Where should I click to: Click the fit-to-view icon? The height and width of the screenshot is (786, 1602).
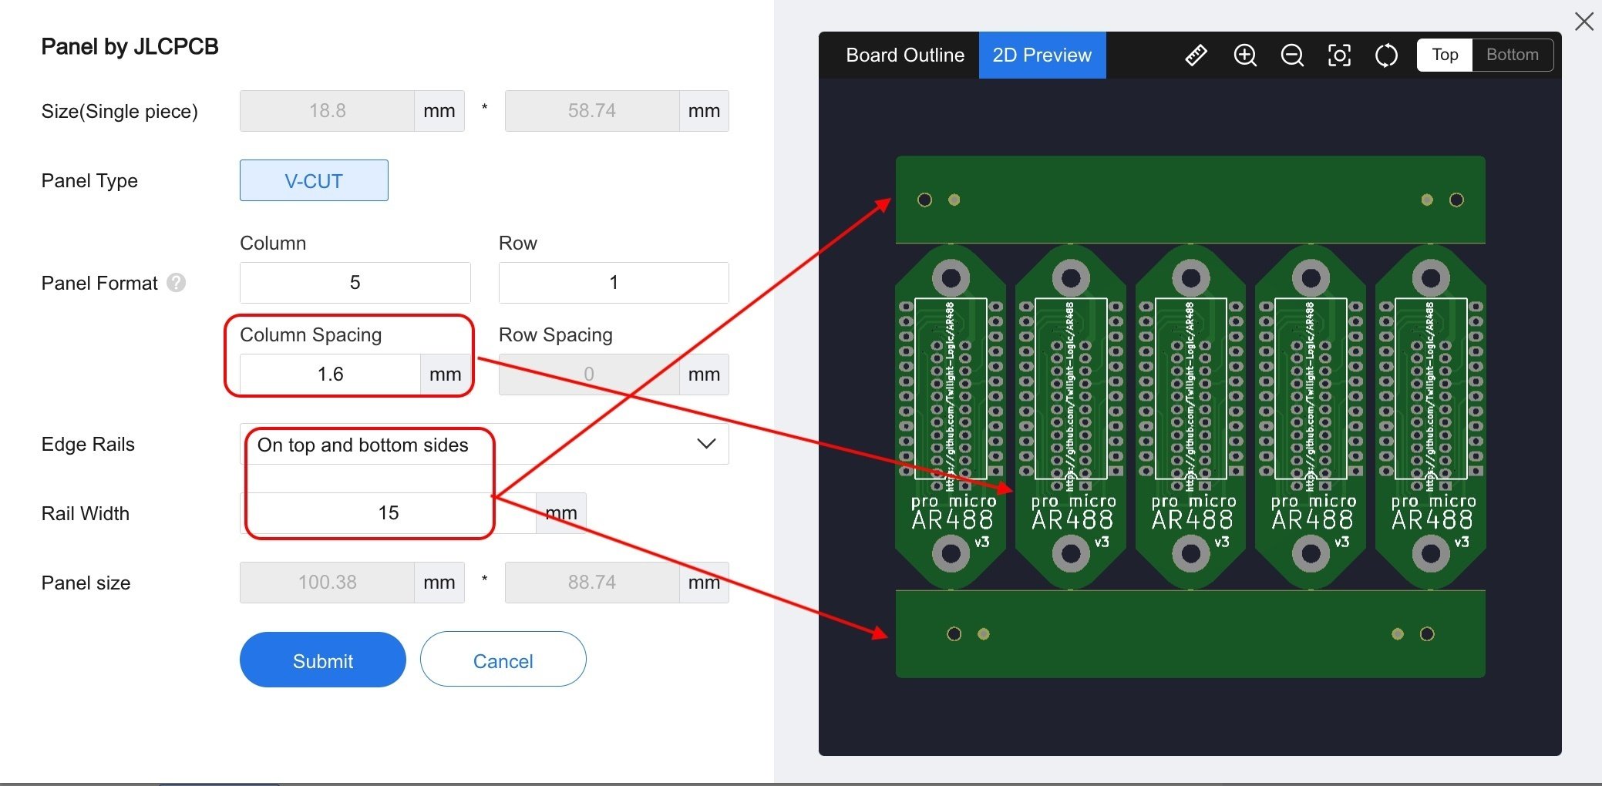[1340, 55]
